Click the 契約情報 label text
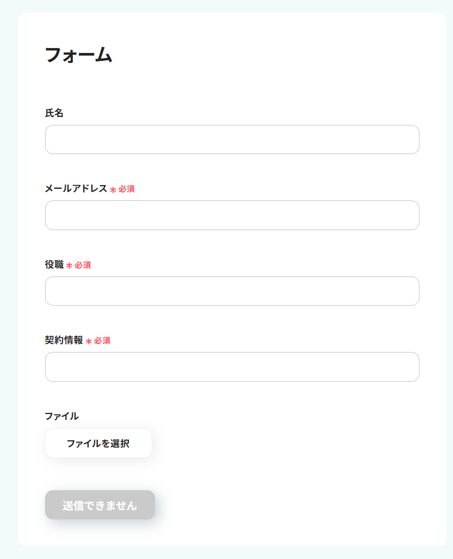The image size is (453, 559). (x=64, y=340)
